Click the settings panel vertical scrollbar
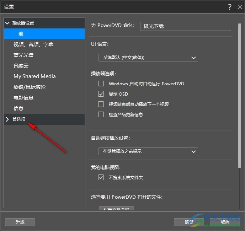 coord(240,96)
